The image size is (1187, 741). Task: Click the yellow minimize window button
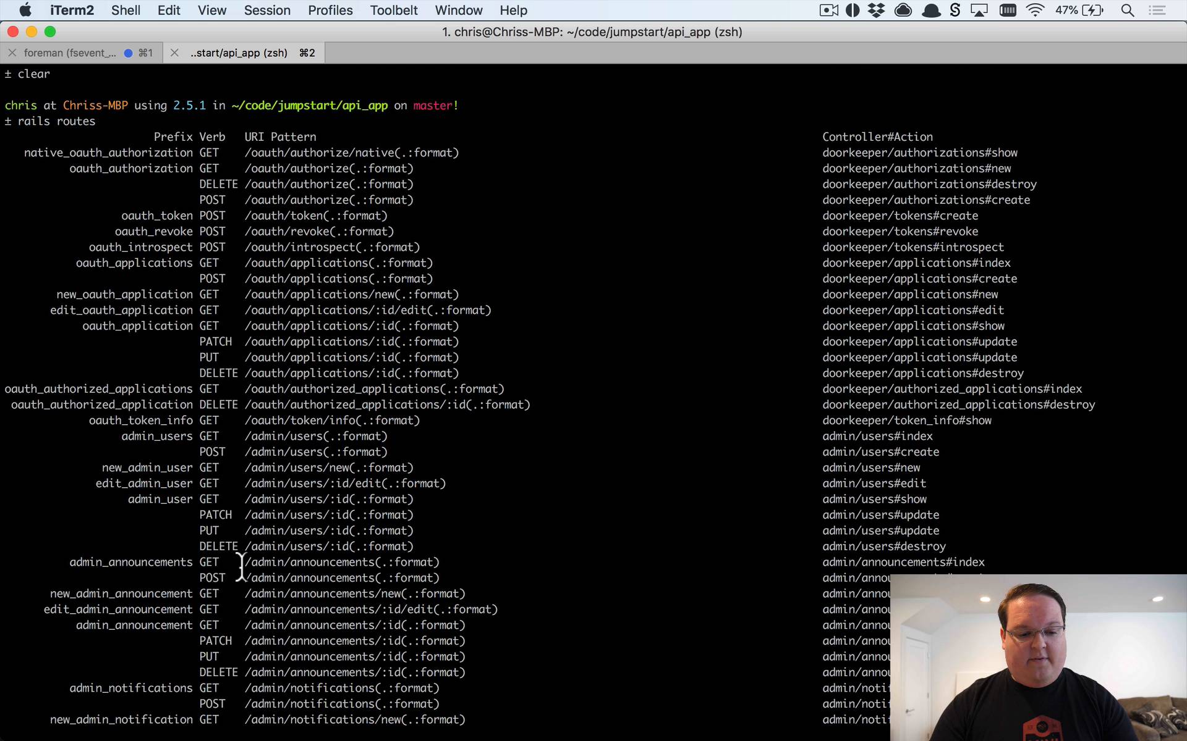pos(32,31)
